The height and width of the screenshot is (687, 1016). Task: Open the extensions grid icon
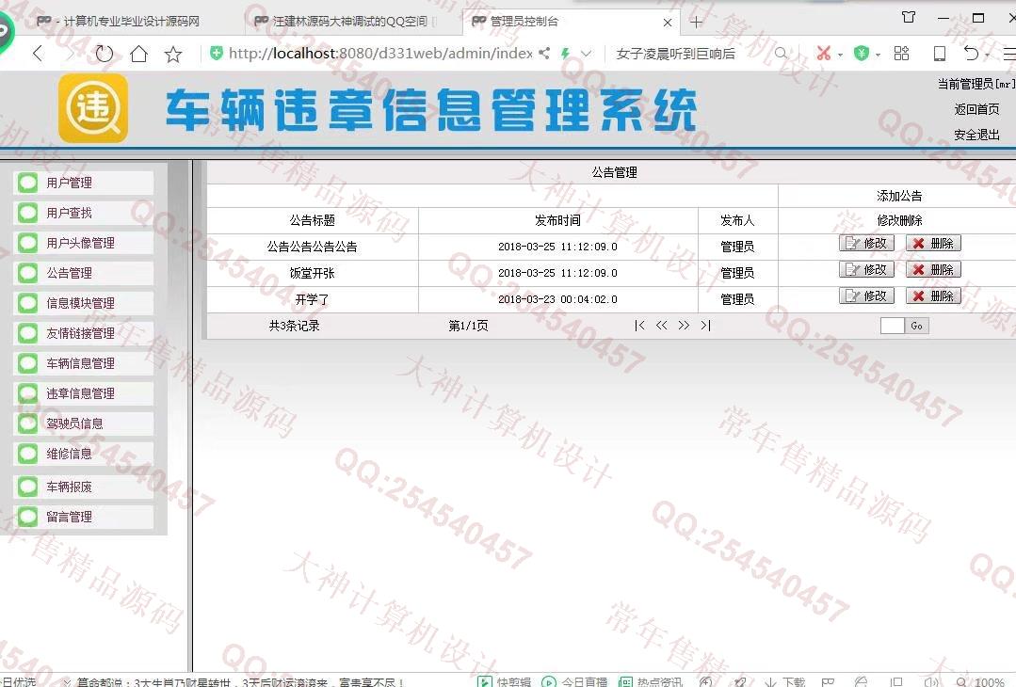901,53
